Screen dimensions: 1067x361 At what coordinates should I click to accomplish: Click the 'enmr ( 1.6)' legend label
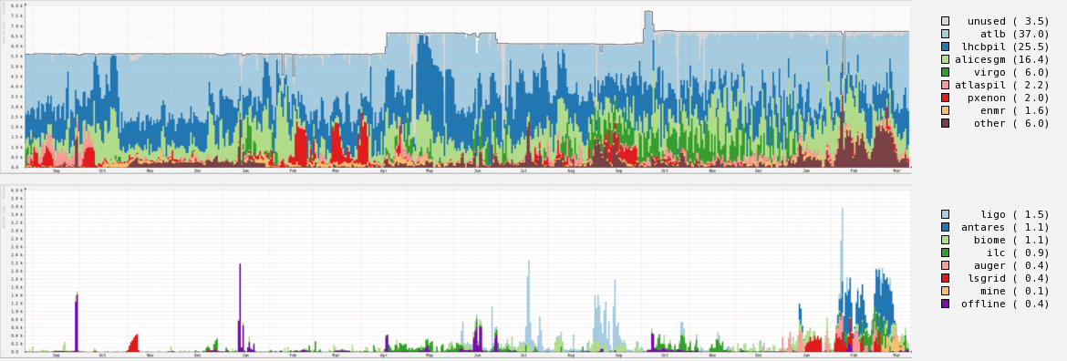(1014, 110)
